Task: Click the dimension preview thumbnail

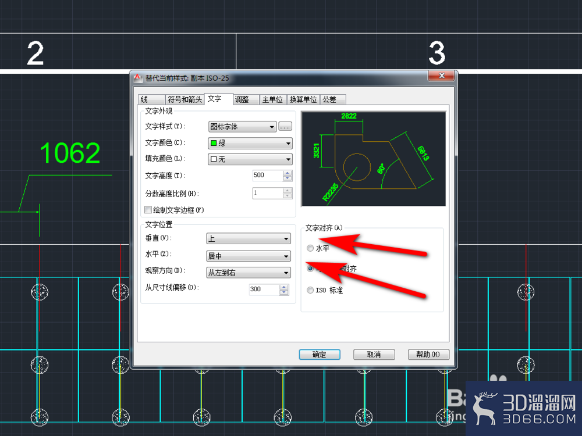Action: tap(374, 159)
